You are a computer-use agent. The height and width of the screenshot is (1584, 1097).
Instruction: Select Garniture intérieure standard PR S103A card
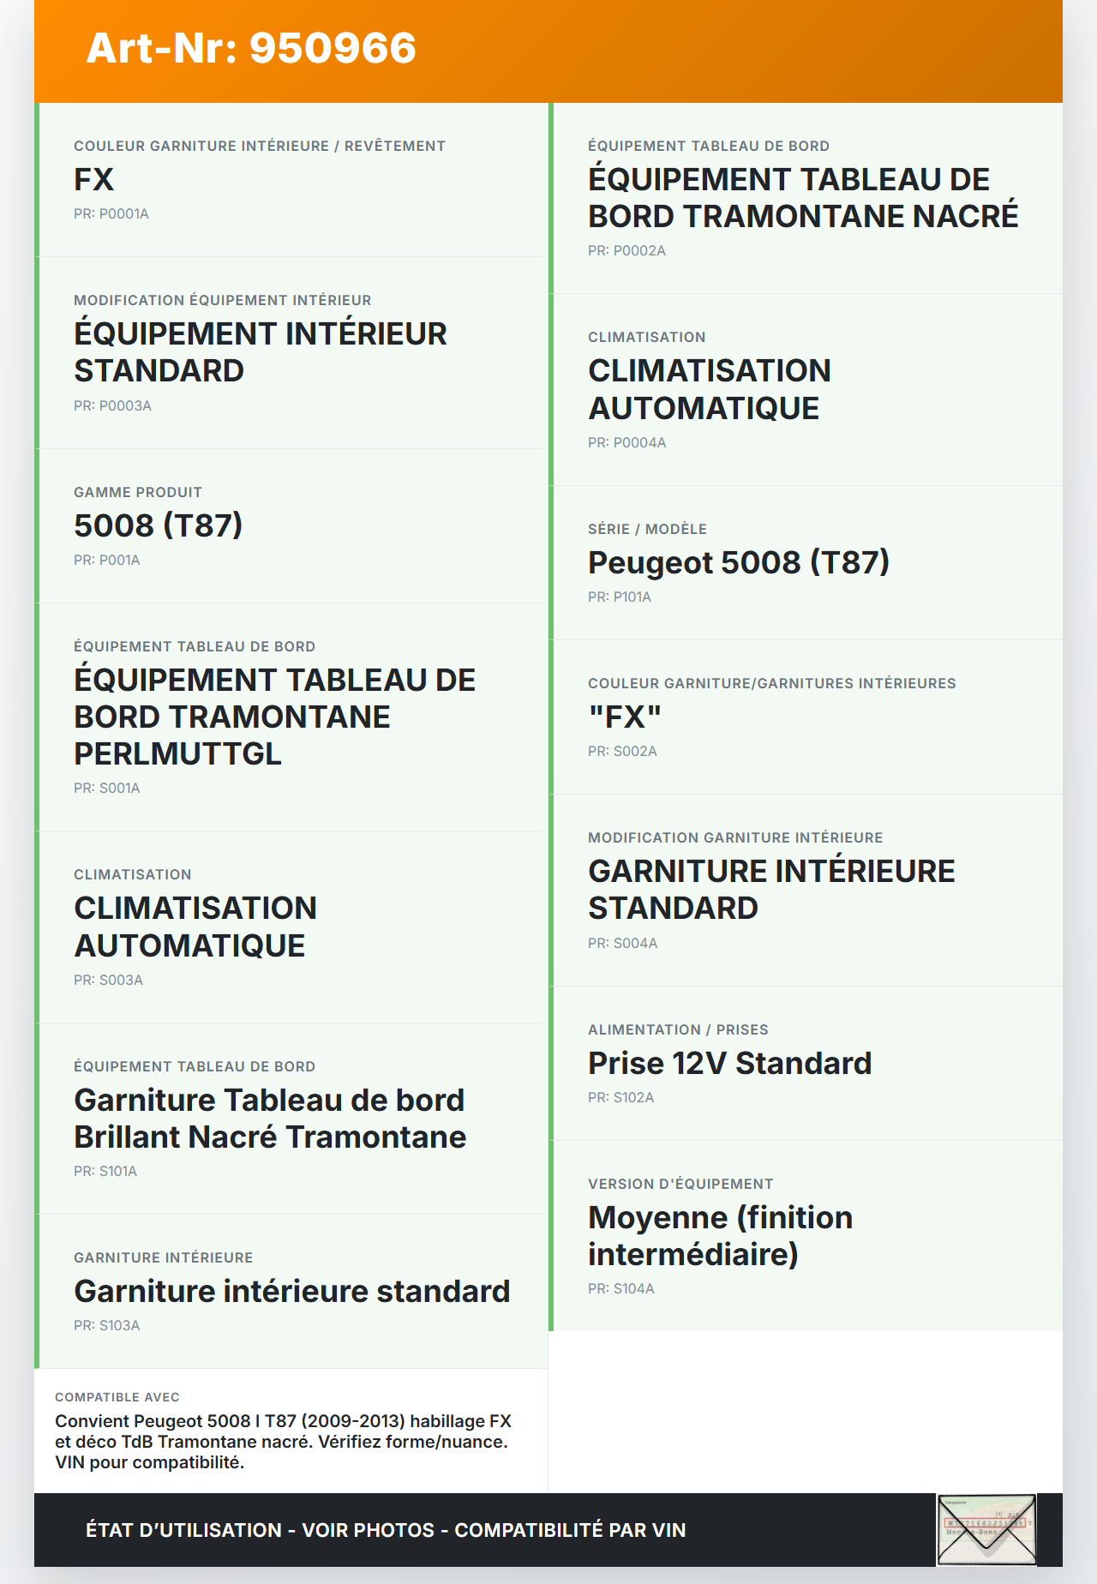click(291, 1292)
